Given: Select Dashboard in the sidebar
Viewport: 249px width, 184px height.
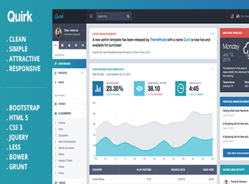Looking at the screenshot, I should coord(69,64).
